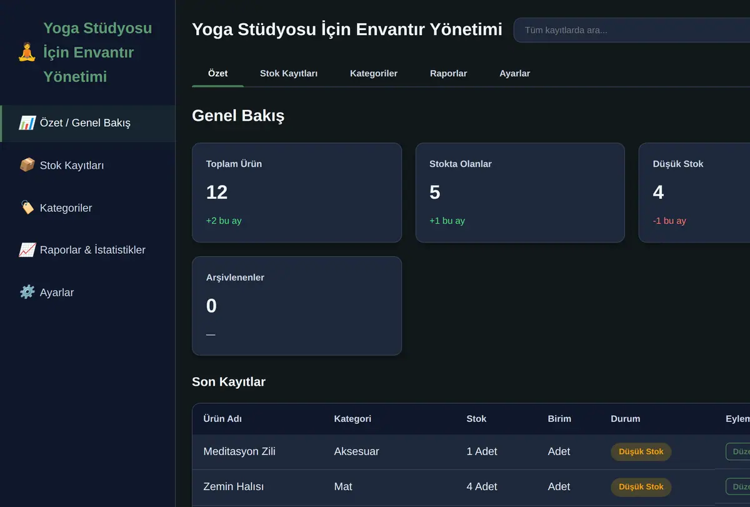Click the +2 bu ay change text
Screen dimensions: 750x507
click(x=224, y=221)
